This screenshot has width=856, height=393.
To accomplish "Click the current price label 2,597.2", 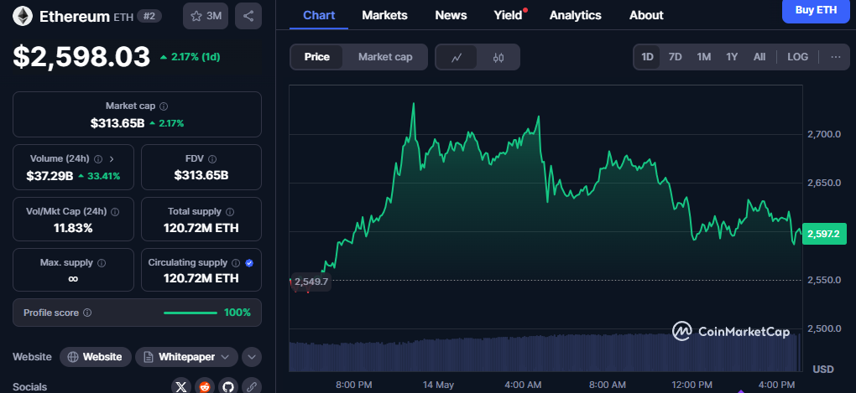I will (x=824, y=234).
